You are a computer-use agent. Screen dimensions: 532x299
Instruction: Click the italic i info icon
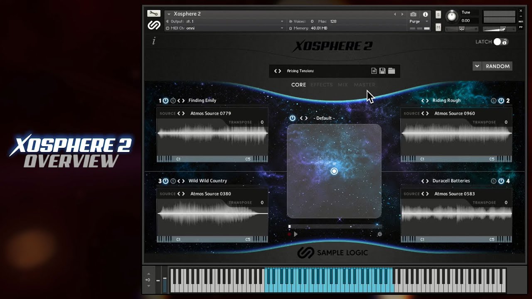click(154, 41)
